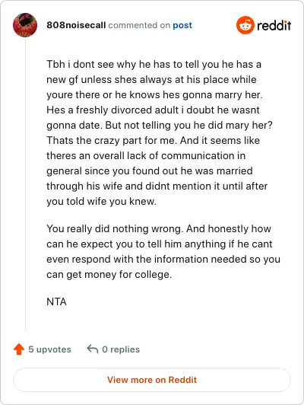The height and width of the screenshot is (405, 304).
Task: Click the sentence "You really did nothing wrong"
Action: point(115,229)
